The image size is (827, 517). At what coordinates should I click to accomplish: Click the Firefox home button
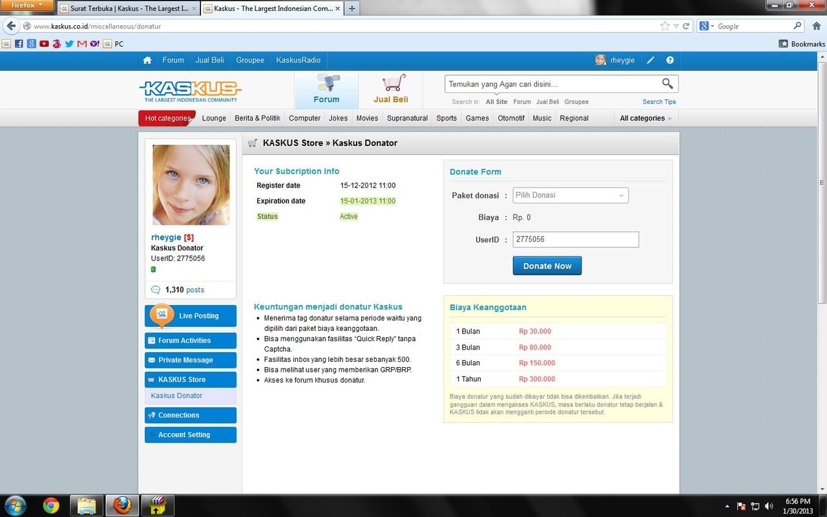point(817,26)
